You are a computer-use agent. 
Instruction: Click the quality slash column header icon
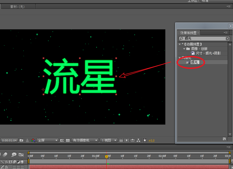(2, 162)
